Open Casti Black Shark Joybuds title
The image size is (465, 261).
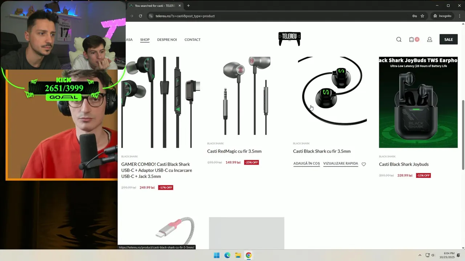point(404,164)
